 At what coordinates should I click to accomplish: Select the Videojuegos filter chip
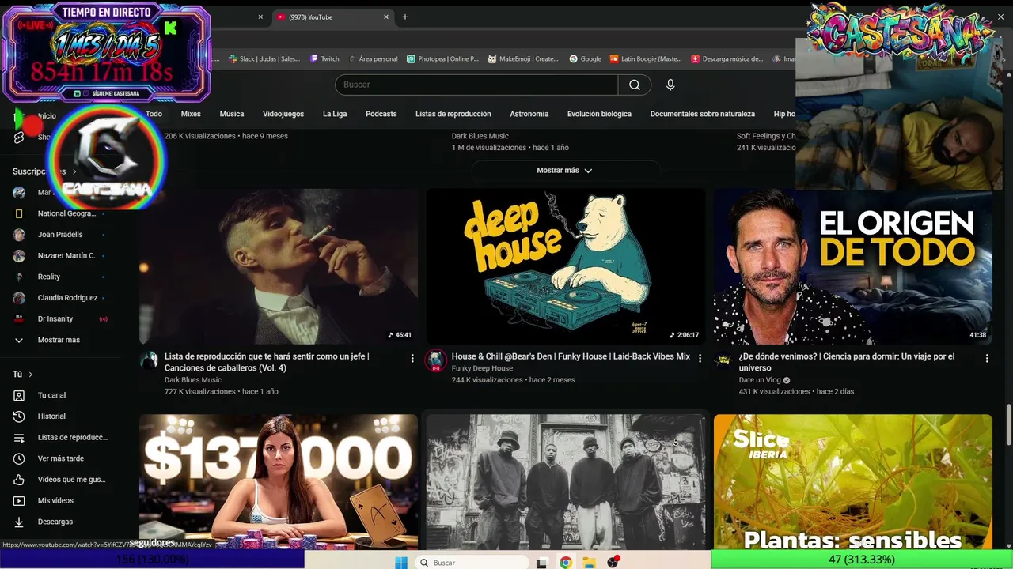pyautogui.click(x=283, y=114)
